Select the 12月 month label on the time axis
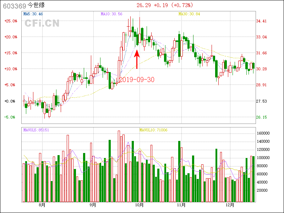This screenshot has height=213, width=284. pyautogui.click(x=230, y=205)
